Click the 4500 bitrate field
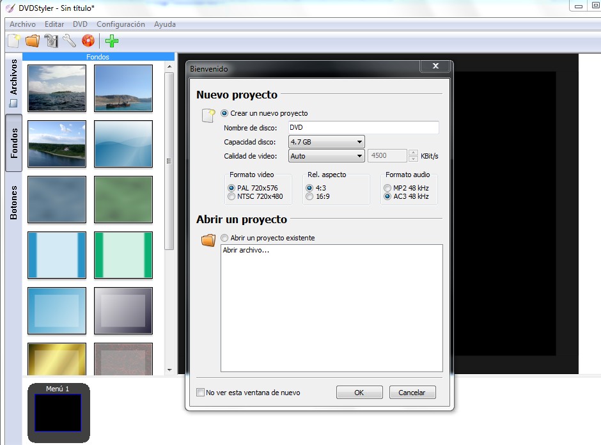 (x=387, y=155)
